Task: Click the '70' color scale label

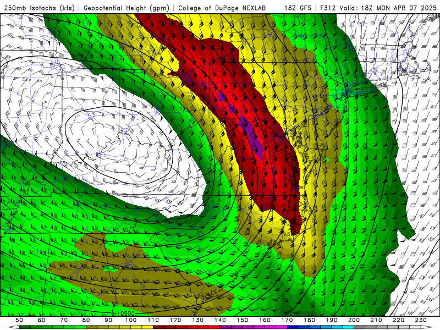Action: click(64, 320)
